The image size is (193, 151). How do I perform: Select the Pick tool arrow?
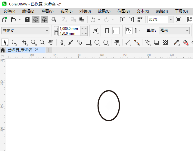pos(5,42)
